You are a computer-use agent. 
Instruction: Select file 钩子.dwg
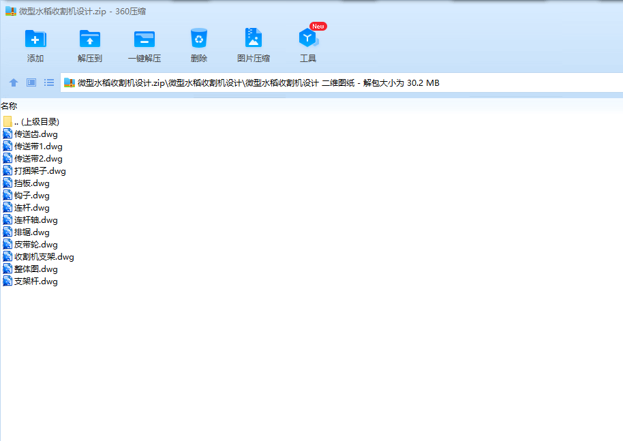tap(26, 196)
